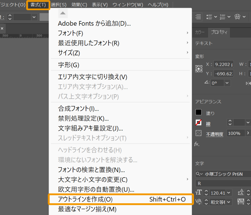Open the rotation angle dropdown
Screen dimensions: 251x215
tap(227, 83)
